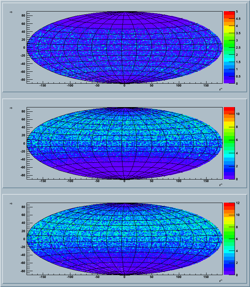Click the "-40" y-axis label in middle plot

pyautogui.click(x=23, y=159)
